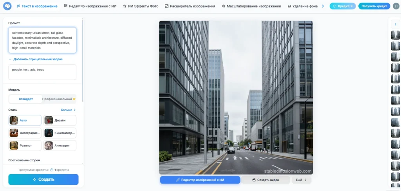401x191 pixels.
Task: Open the second history thumbnail in right sidebar
Action: pos(396,46)
